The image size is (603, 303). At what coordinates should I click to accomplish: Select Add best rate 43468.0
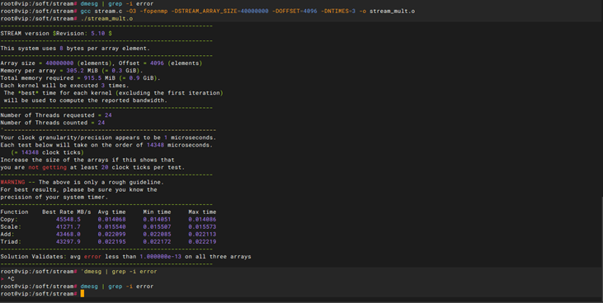(68, 235)
